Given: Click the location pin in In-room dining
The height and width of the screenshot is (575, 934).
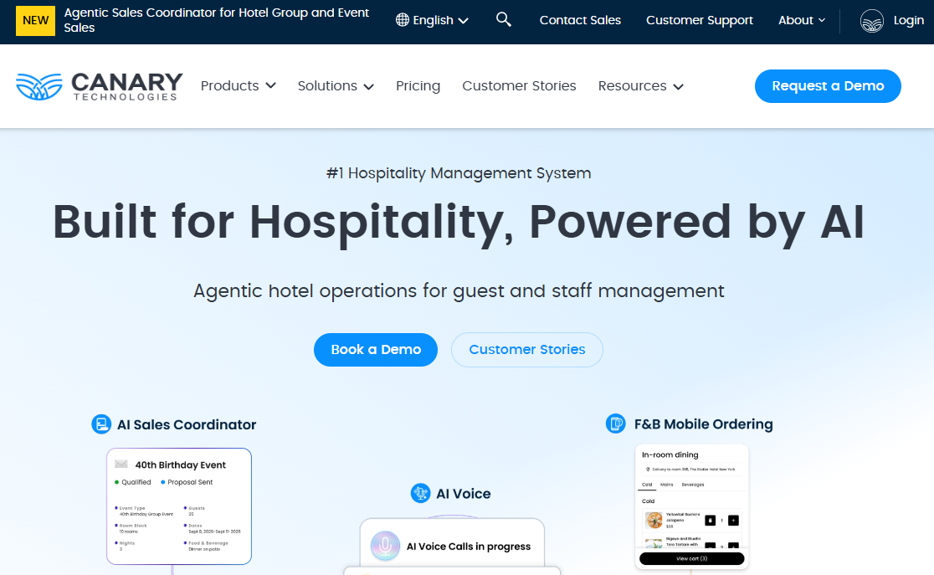Looking at the screenshot, I should click(x=648, y=470).
